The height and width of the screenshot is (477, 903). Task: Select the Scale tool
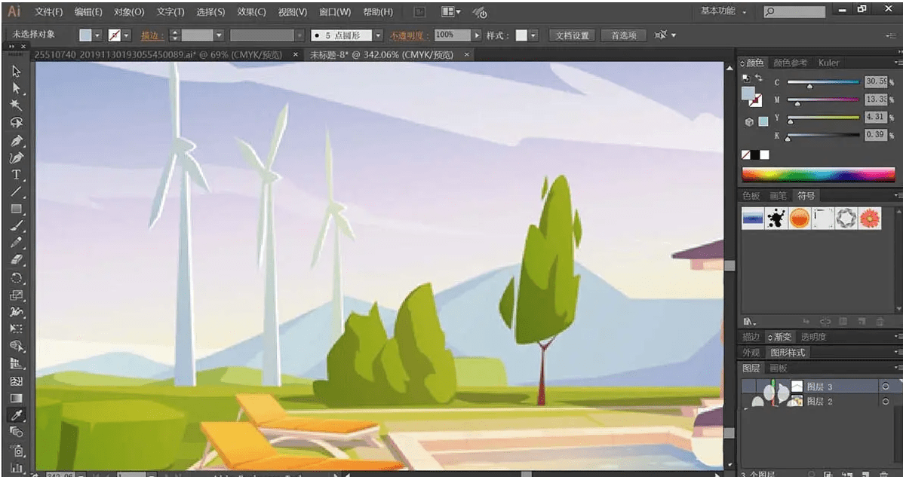pos(16,295)
